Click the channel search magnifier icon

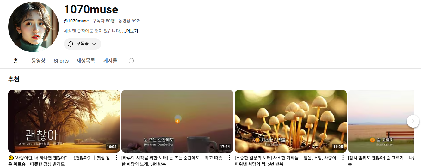click(x=132, y=61)
